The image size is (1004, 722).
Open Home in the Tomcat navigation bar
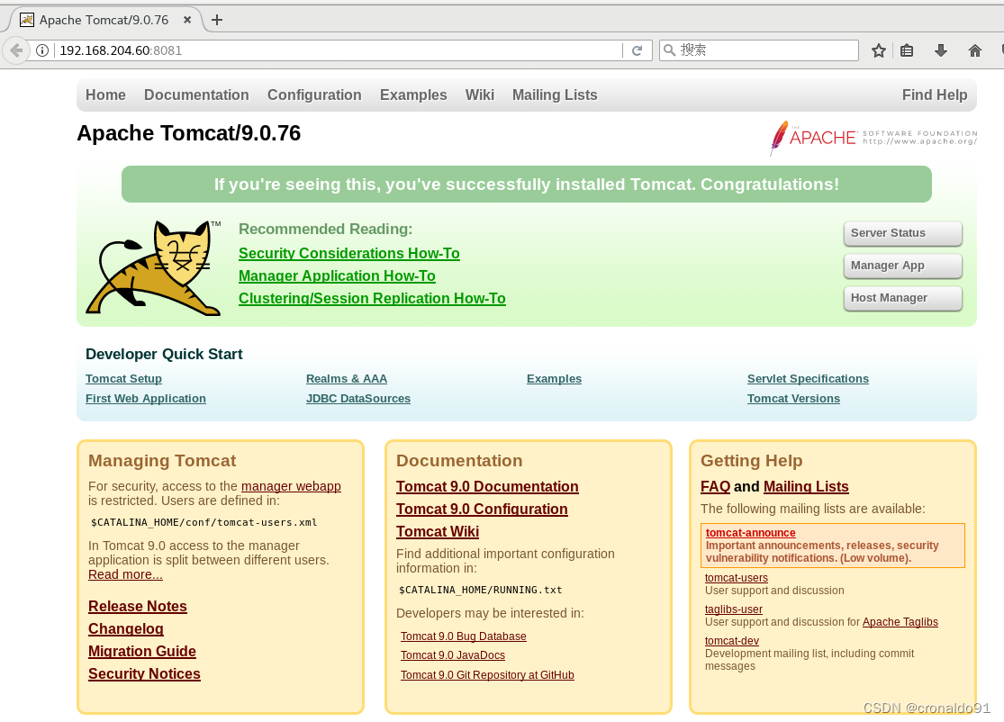pos(105,95)
